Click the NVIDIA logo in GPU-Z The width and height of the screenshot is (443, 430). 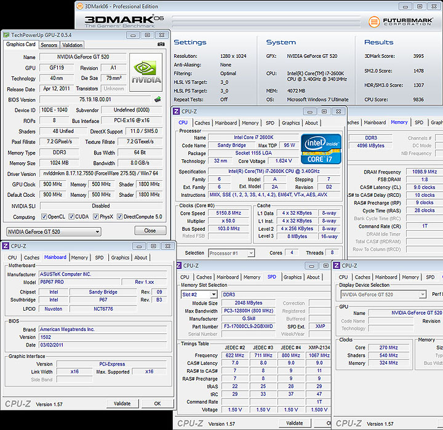click(146, 72)
